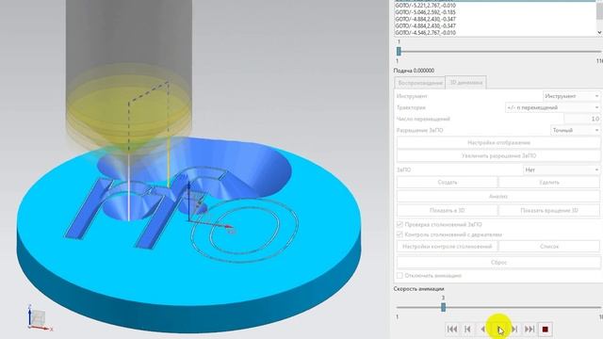The height and width of the screenshot is (339, 603).
Task: Open the Разрешение ЗвПО 'Точный' dropdown
Action: pyautogui.click(x=576, y=130)
